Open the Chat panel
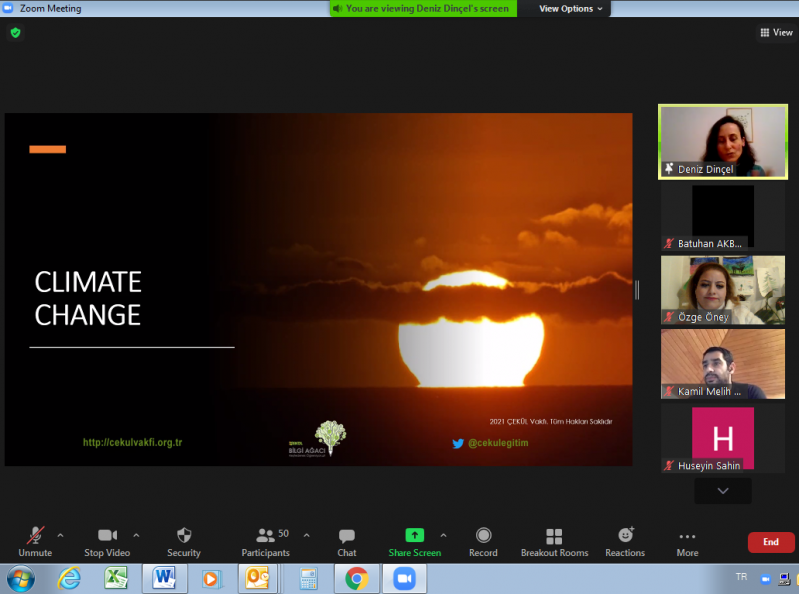Image resolution: width=799 pixels, height=594 pixels. (x=346, y=541)
